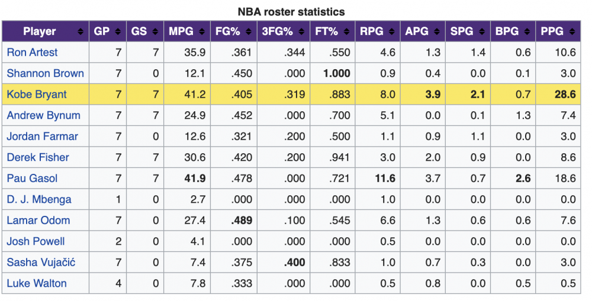Click the Pau Gasol link
This screenshot has height=301, width=592.
pos(32,179)
